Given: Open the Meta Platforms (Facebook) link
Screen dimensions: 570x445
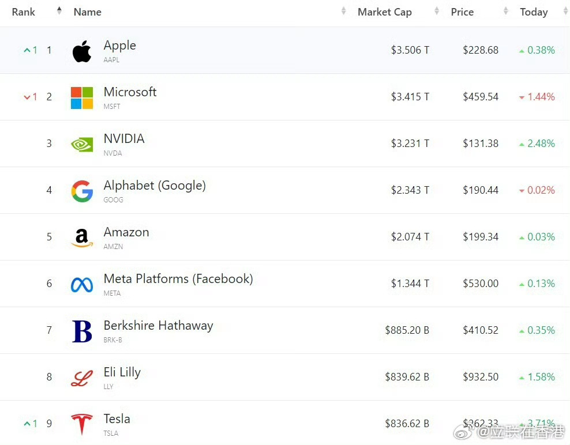Looking at the screenshot, I should click(x=178, y=279).
